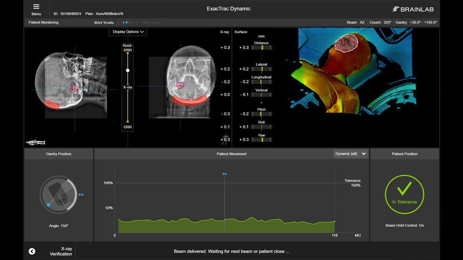Click the Pitch deviation bar
The width and height of the screenshot is (463, 260).
(262, 114)
